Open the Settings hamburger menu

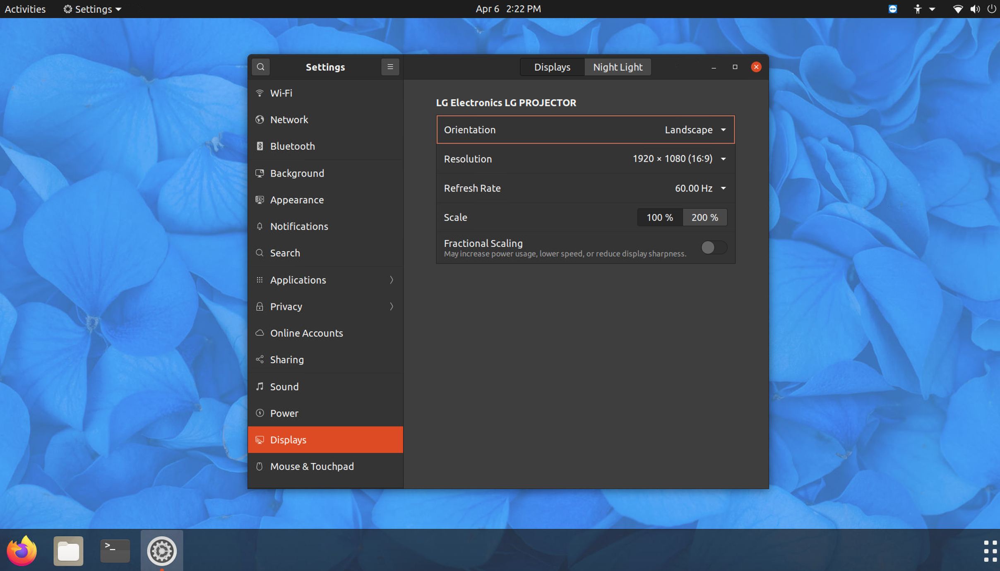[x=390, y=67]
